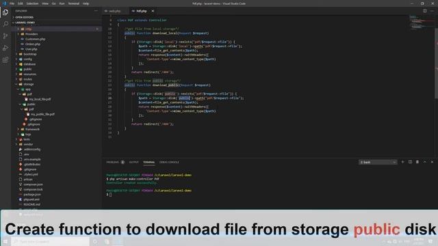Open .env.example file in explorer

click(x=32, y=159)
